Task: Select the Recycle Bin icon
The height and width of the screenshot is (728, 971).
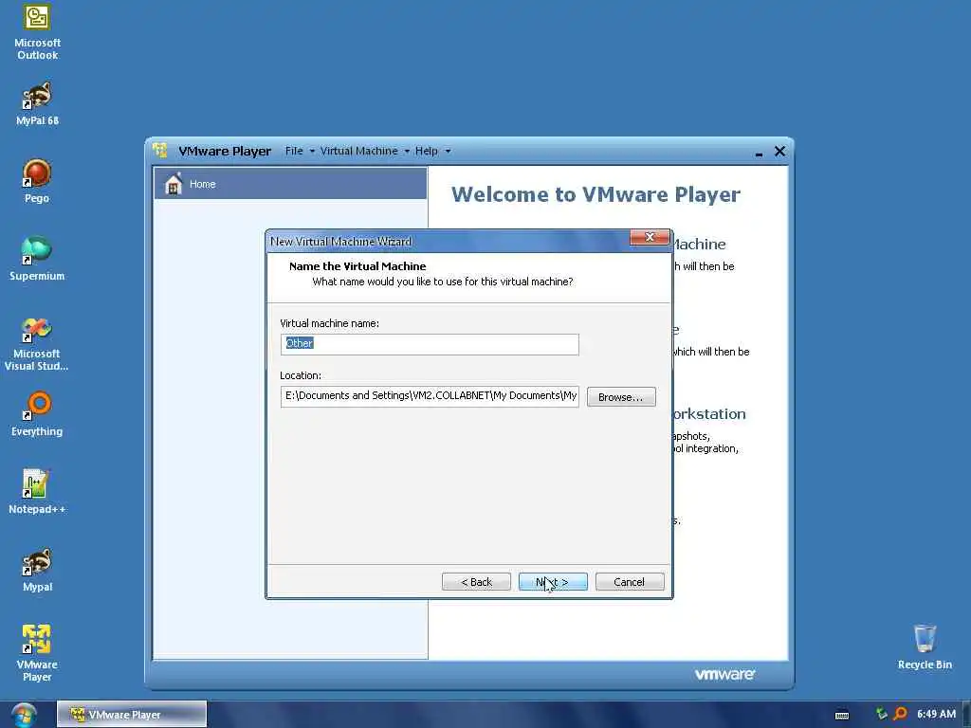Action: (x=925, y=647)
